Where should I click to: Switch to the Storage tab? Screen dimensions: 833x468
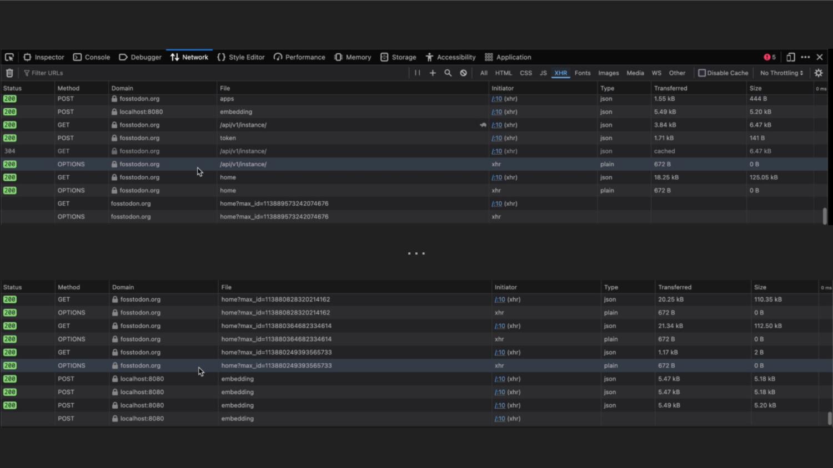click(398, 57)
